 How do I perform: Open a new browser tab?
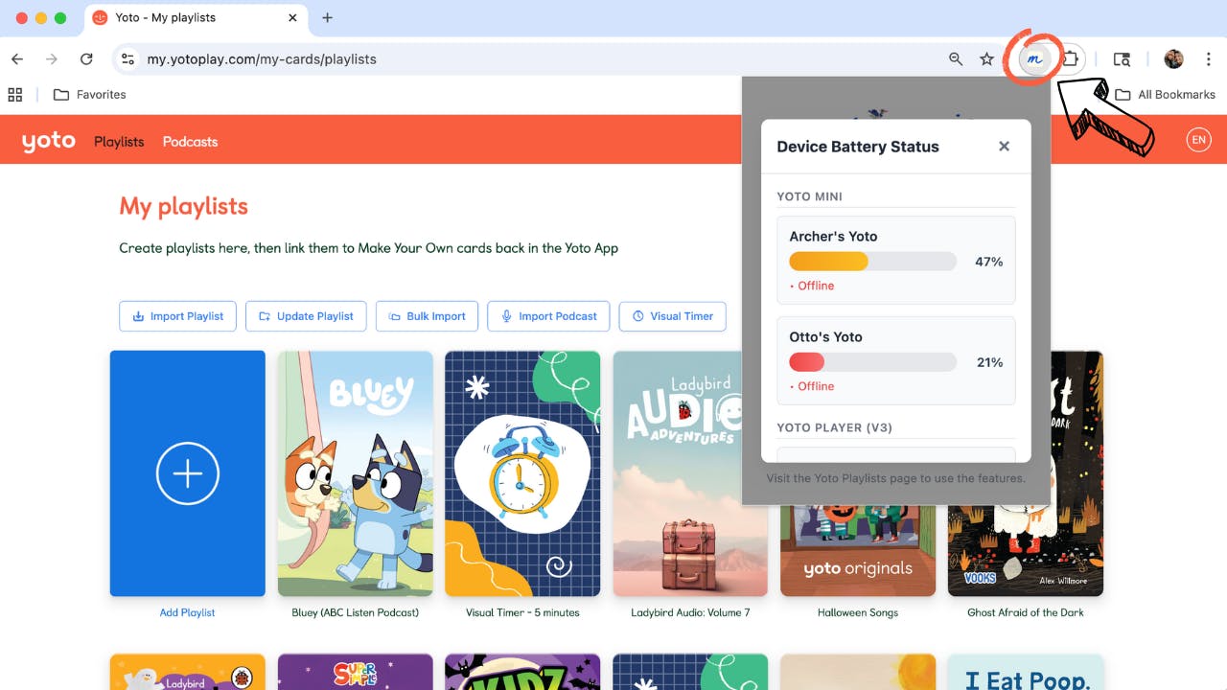coord(327,17)
